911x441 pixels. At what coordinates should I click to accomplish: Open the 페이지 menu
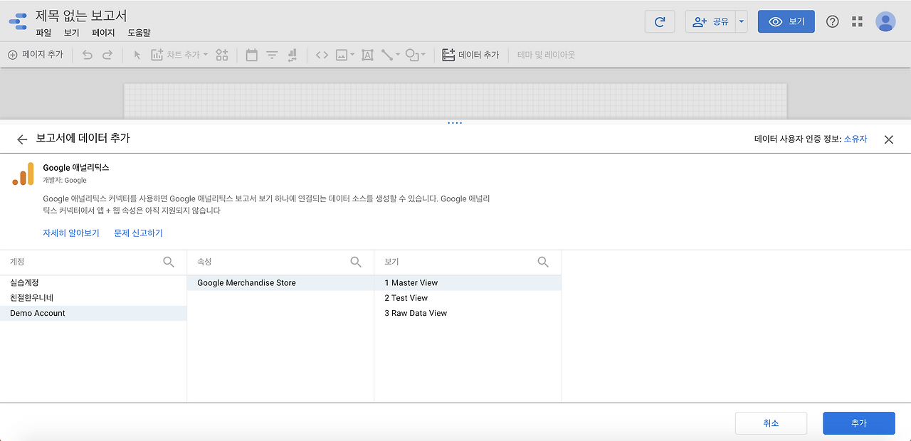[103, 33]
